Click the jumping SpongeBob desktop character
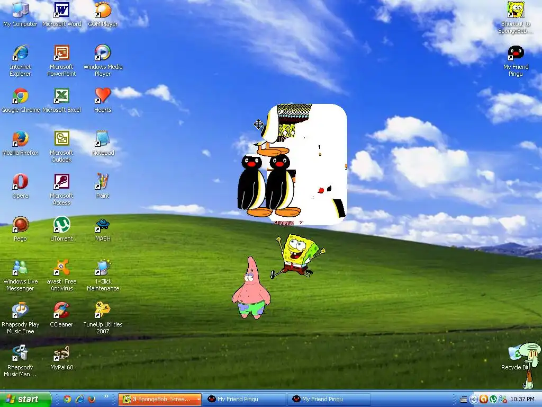The height and width of the screenshot is (407, 542). tap(298, 256)
